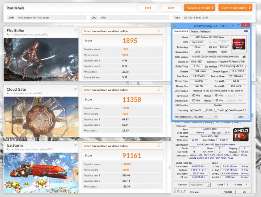Click the View result online button

tap(235, 8)
